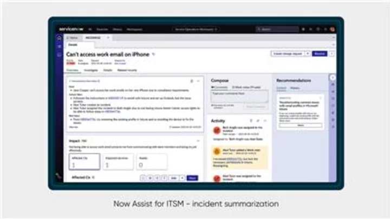The width and height of the screenshot is (390, 219).
Task: Open the more actions menu beside Resolve
Action: click(x=331, y=54)
